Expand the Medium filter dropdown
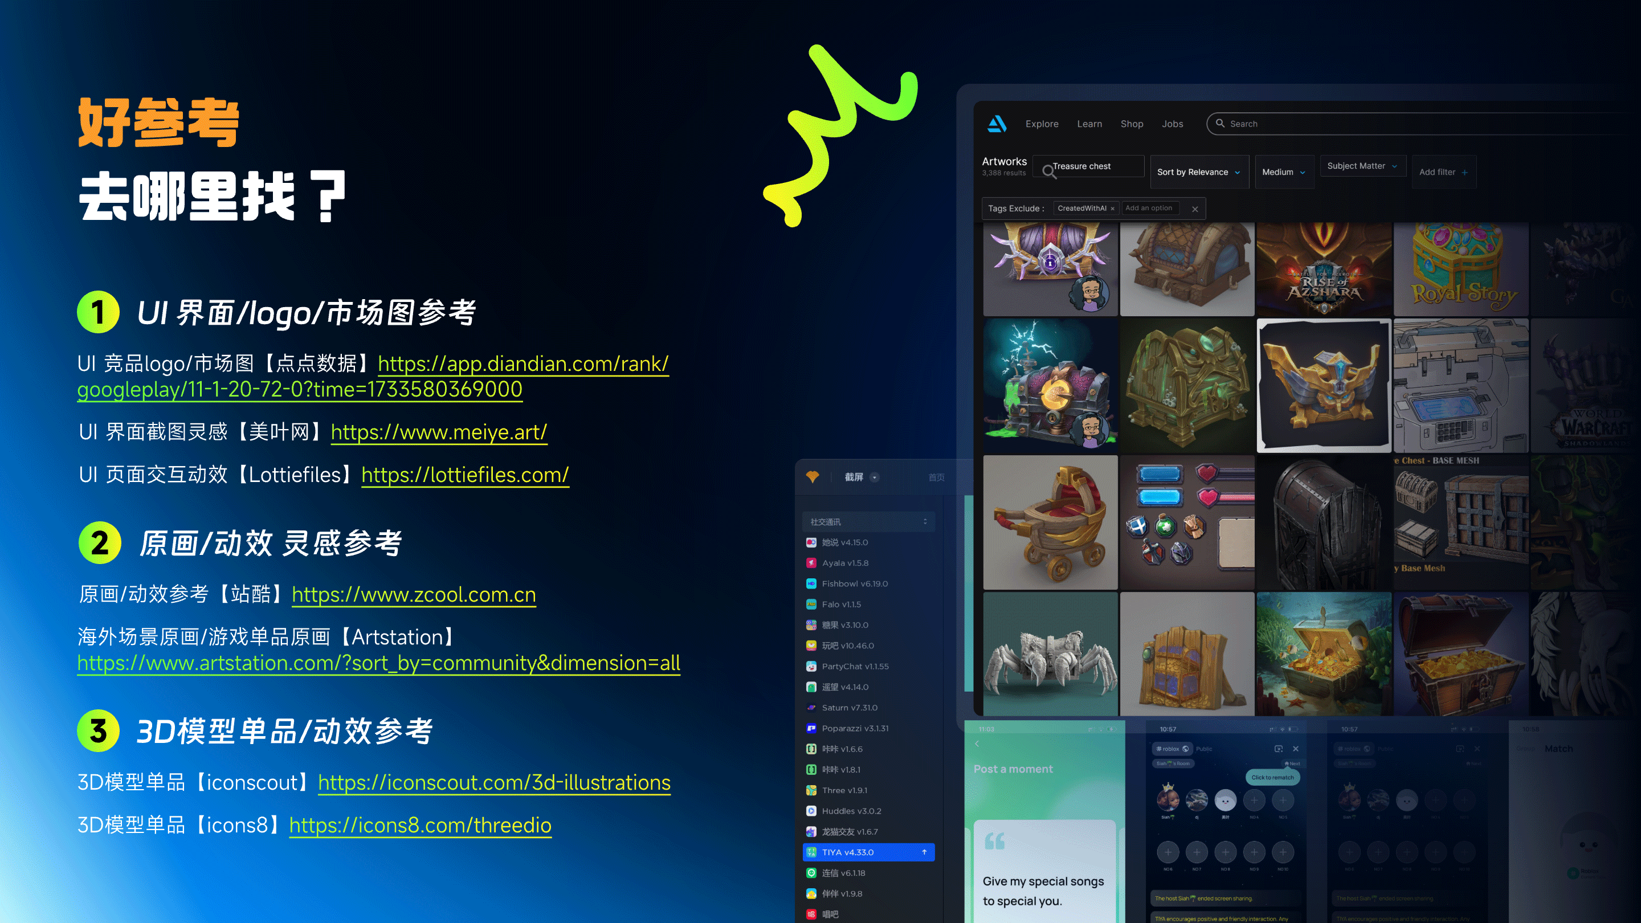Image resolution: width=1641 pixels, height=923 pixels. 1284,172
